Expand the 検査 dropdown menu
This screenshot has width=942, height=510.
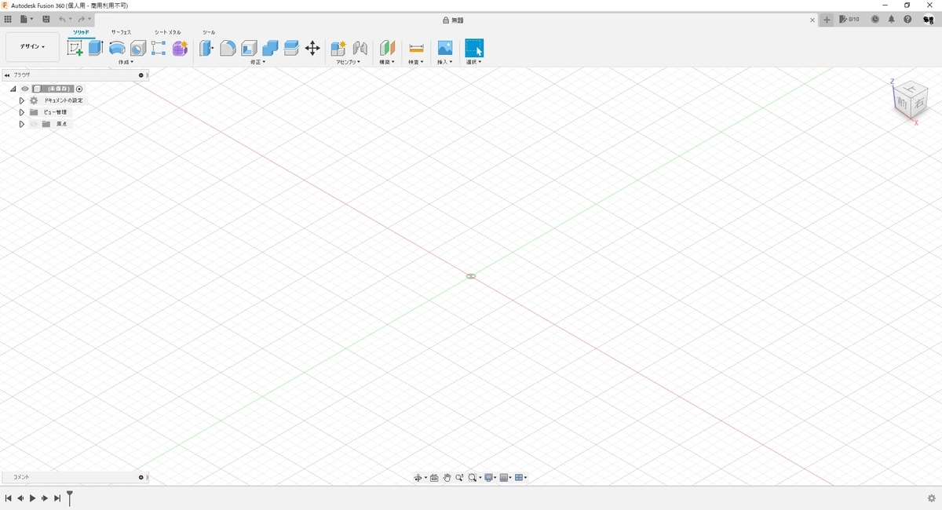415,62
